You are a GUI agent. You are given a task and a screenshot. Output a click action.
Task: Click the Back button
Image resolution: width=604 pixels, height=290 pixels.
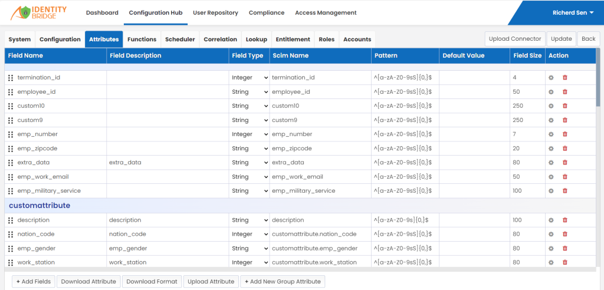pos(589,39)
